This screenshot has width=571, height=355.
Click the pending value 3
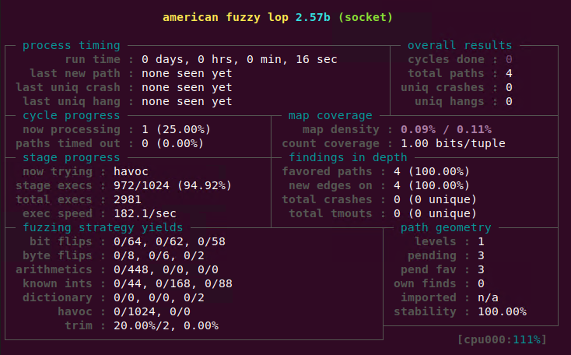(481, 256)
